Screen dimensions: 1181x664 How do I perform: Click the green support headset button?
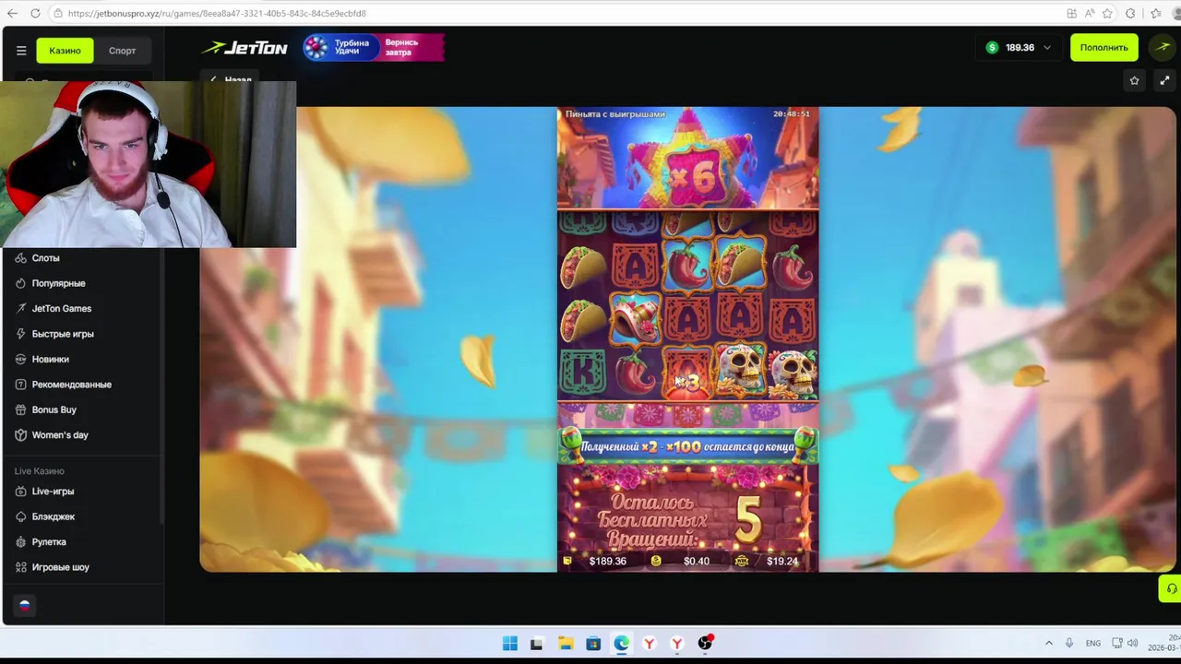tap(1171, 588)
